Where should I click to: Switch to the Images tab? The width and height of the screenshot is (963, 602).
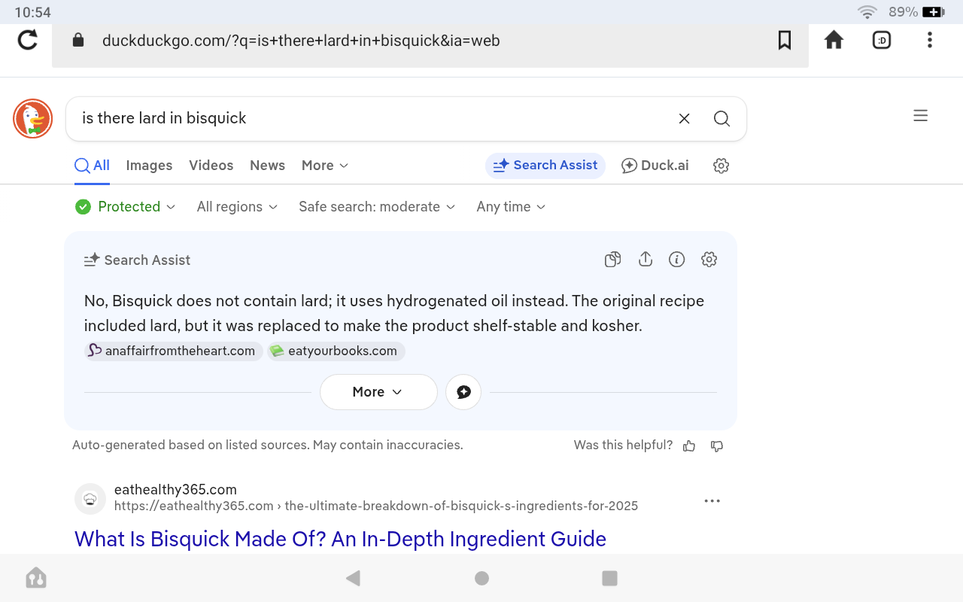tap(149, 166)
